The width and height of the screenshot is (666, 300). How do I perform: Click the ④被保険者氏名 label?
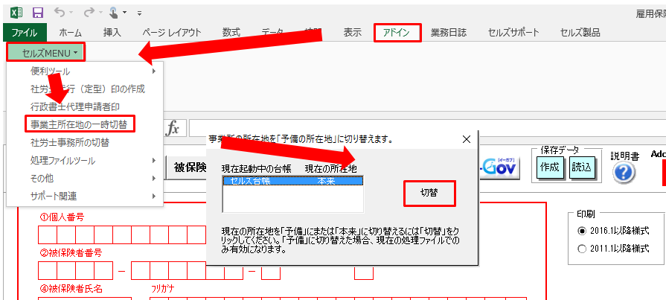[71, 289]
